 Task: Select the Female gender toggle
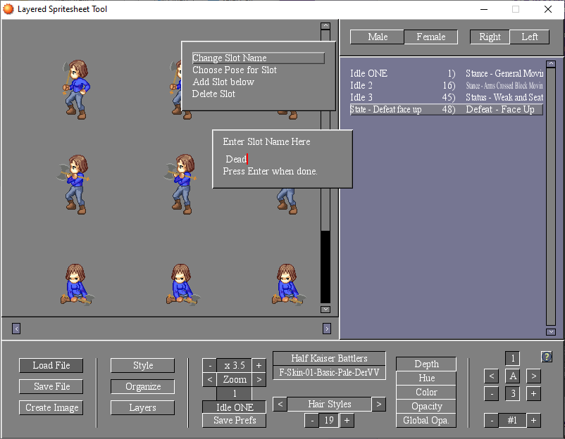tap(430, 37)
